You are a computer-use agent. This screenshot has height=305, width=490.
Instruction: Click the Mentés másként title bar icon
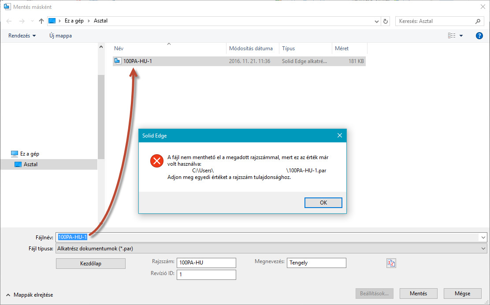pos(7,7)
